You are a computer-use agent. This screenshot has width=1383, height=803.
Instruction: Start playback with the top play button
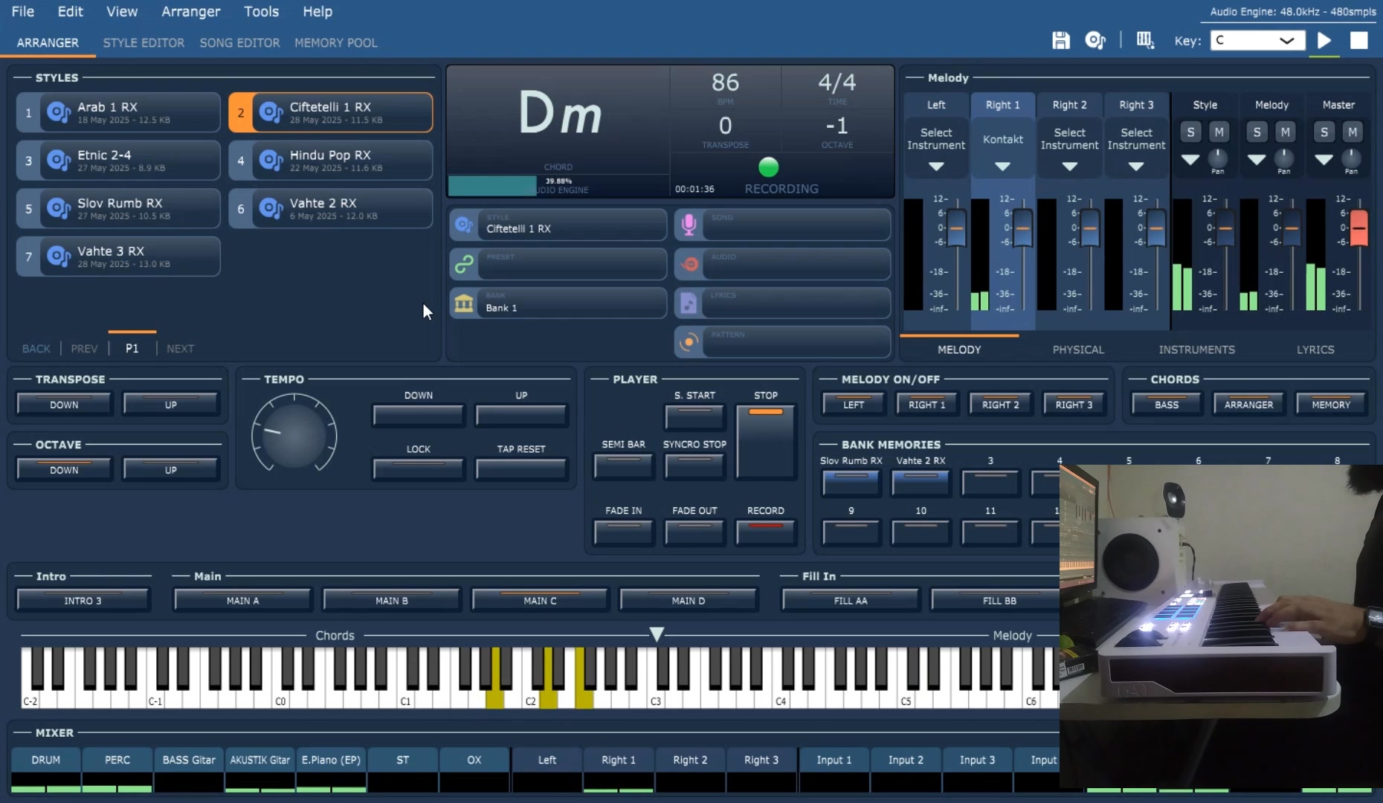pos(1324,40)
